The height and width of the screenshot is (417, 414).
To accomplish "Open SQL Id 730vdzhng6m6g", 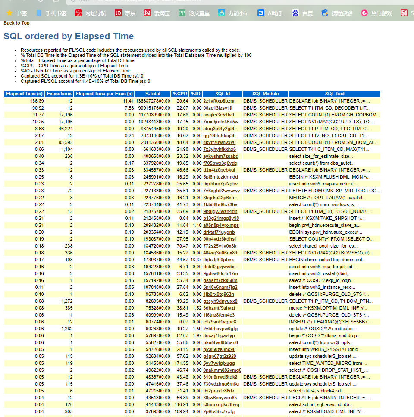I will point(221,385).
